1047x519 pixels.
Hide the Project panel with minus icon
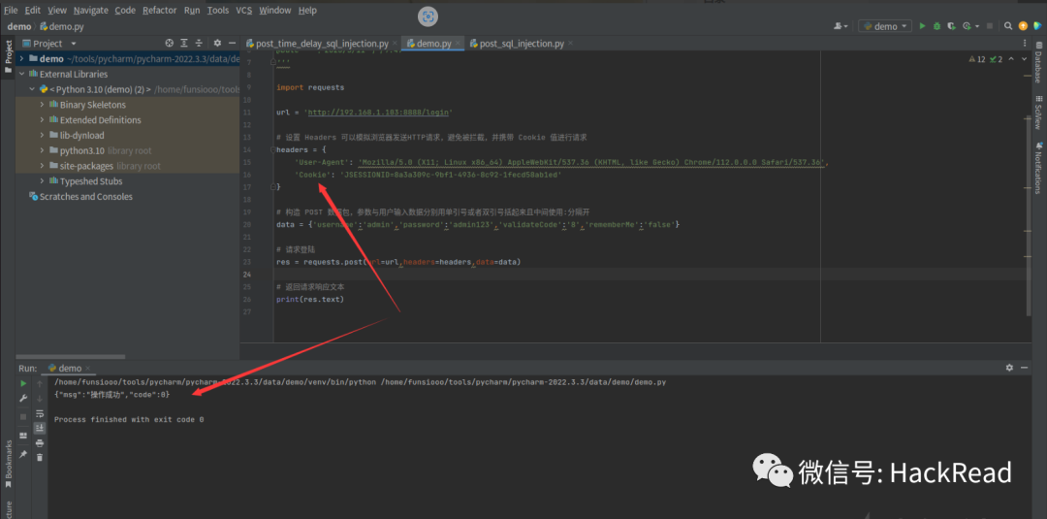[231, 44]
